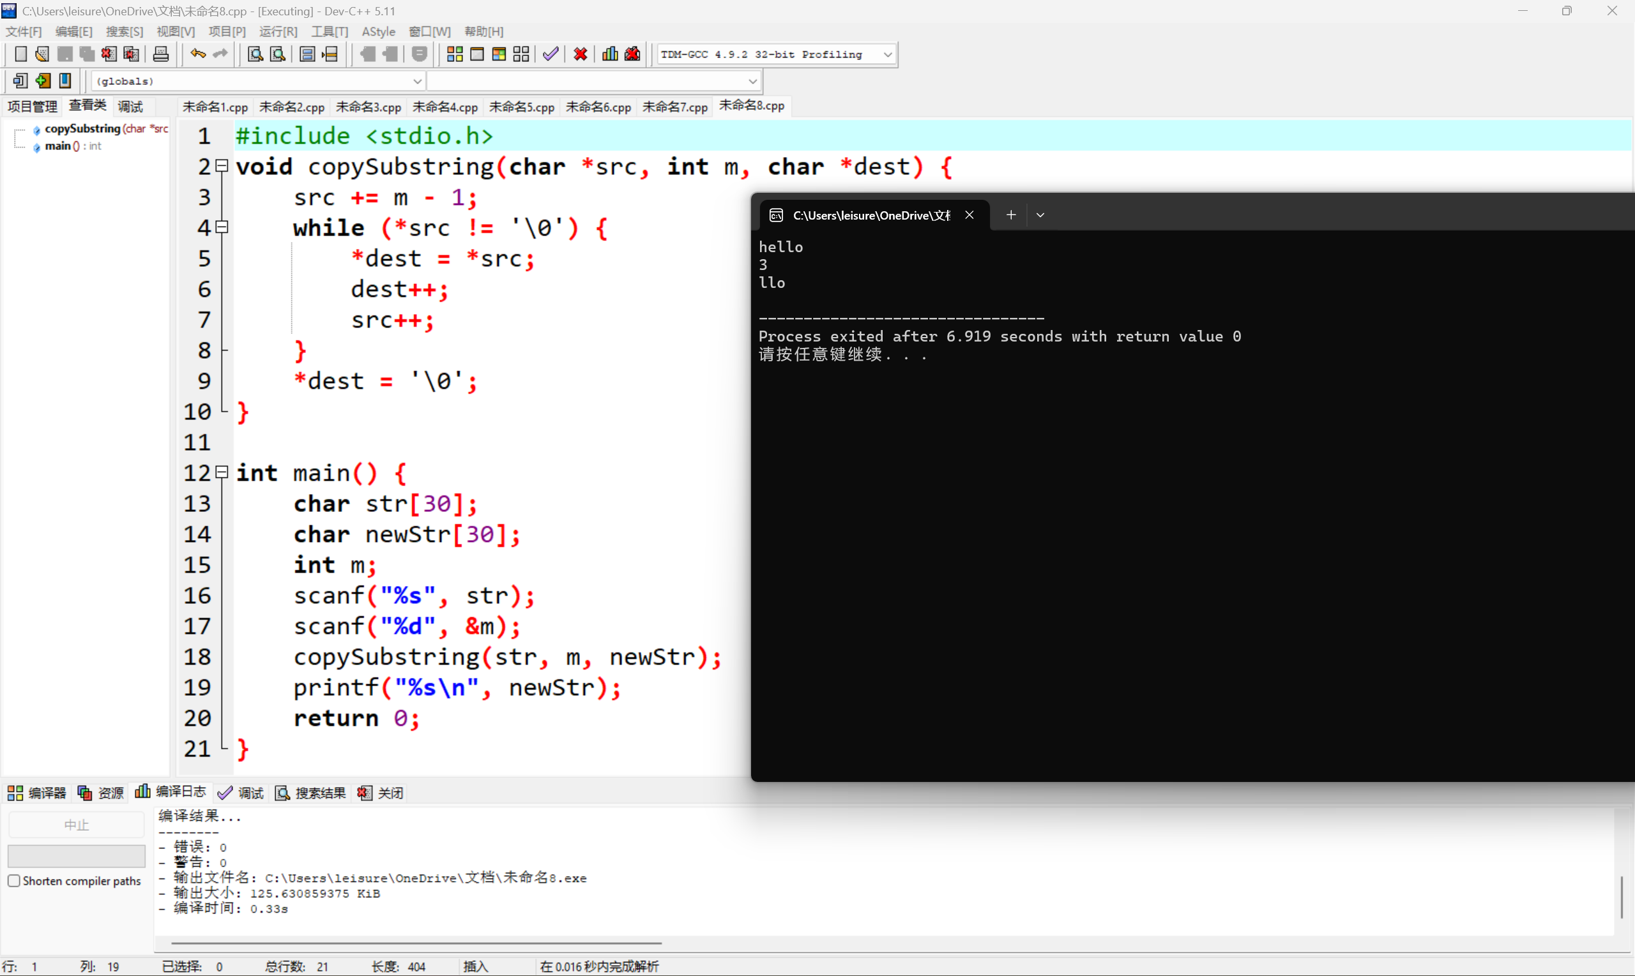This screenshot has height=976, width=1635.
Task: Enable the Shorten compiler paths checkbox
Action: click(14, 880)
